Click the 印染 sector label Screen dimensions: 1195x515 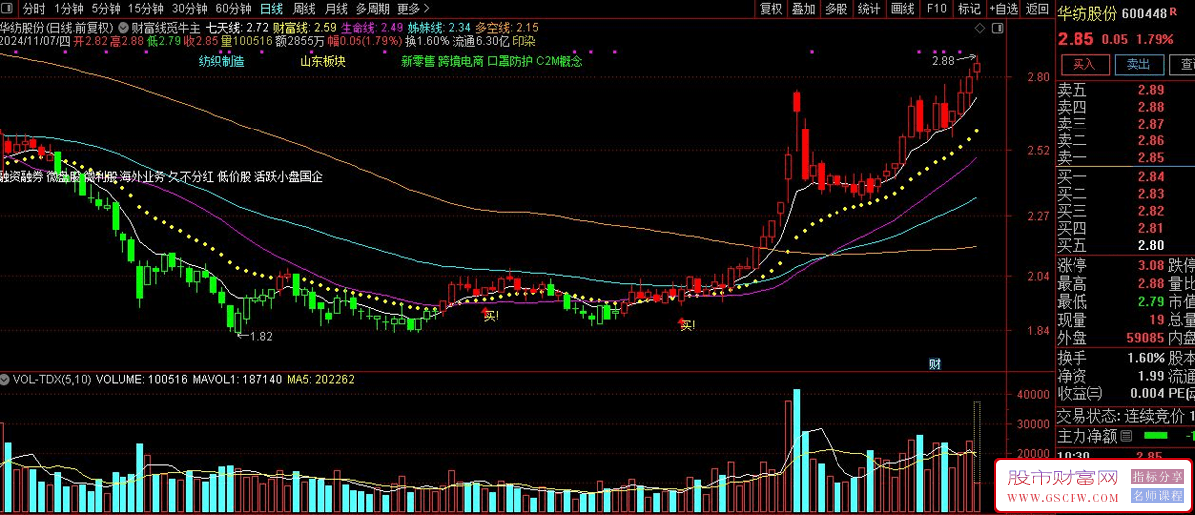click(x=524, y=41)
